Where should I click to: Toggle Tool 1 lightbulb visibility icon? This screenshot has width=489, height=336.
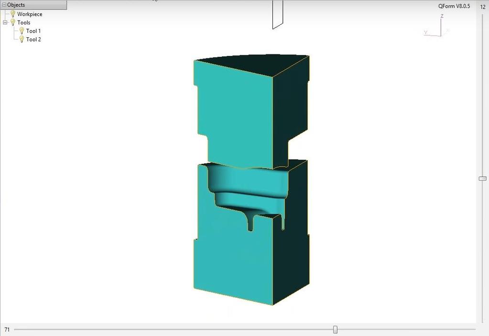[x=22, y=31]
